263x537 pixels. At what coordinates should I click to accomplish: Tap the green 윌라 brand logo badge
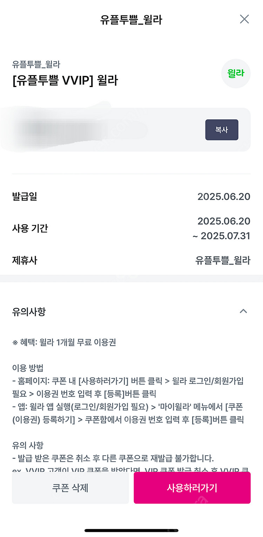click(236, 73)
